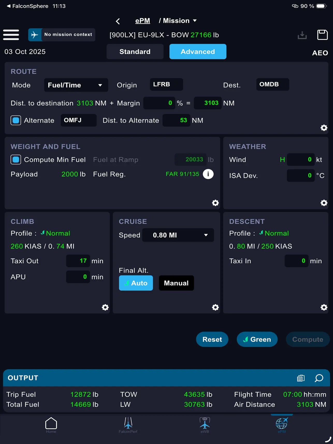
Task: Edit the Taxi In minutes field
Action: click(296, 261)
